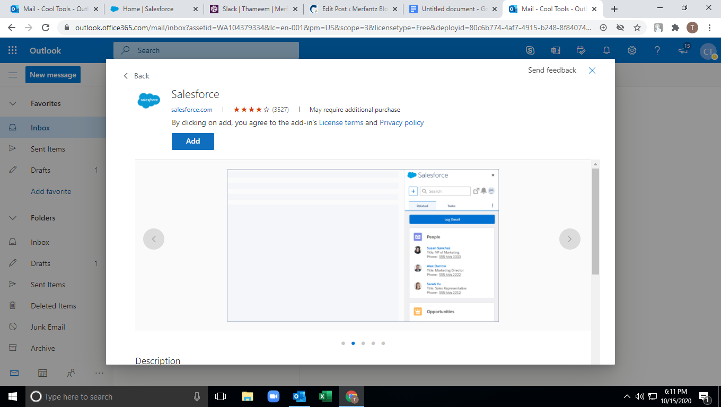
Task: Open File Explorer from the taskbar
Action: [x=248, y=396]
